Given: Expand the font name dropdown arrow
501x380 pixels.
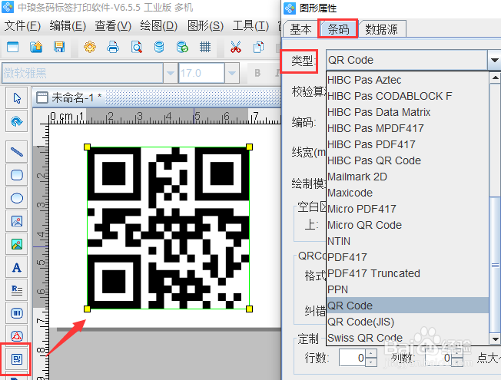Looking at the screenshot, I should point(171,73).
